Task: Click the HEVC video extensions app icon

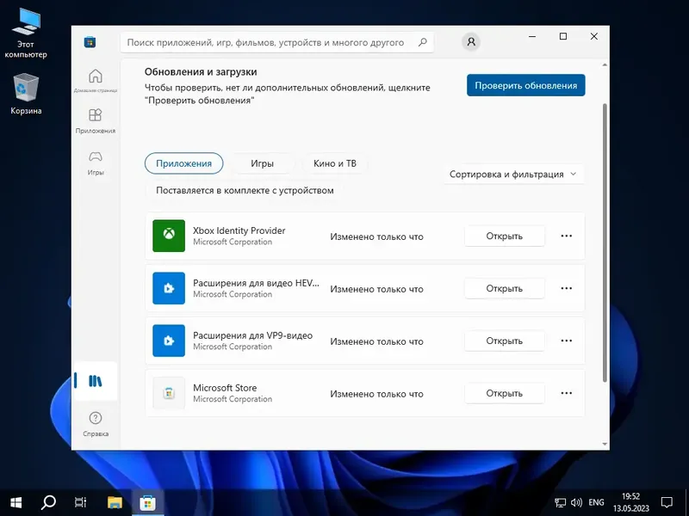Action: (168, 288)
